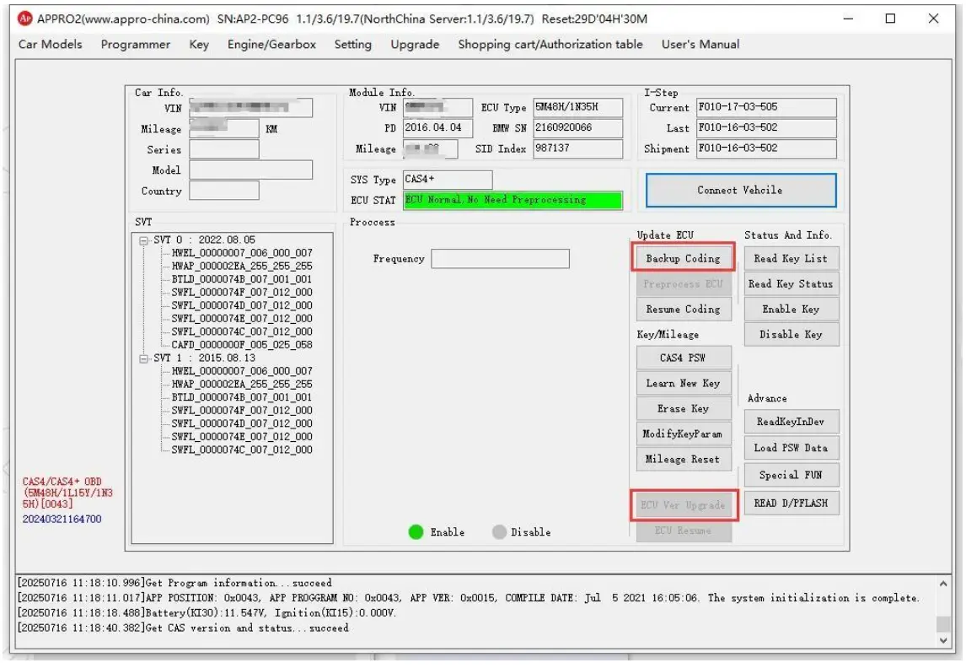Screen dimensions: 966x668
Task: Click the Battery(KI30) voltage log line
Action: pyautogui.click(x=207, y=612)
